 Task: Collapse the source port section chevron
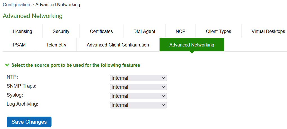coord(7,65)
